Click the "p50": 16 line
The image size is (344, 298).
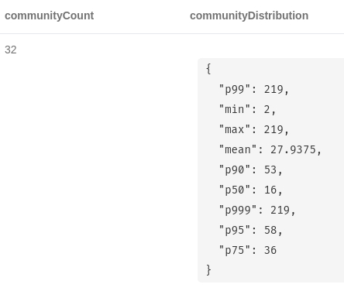pyautogui.click(x=250, y=190)
